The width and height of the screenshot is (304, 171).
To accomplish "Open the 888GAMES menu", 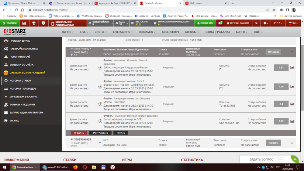I will [147, 32].
